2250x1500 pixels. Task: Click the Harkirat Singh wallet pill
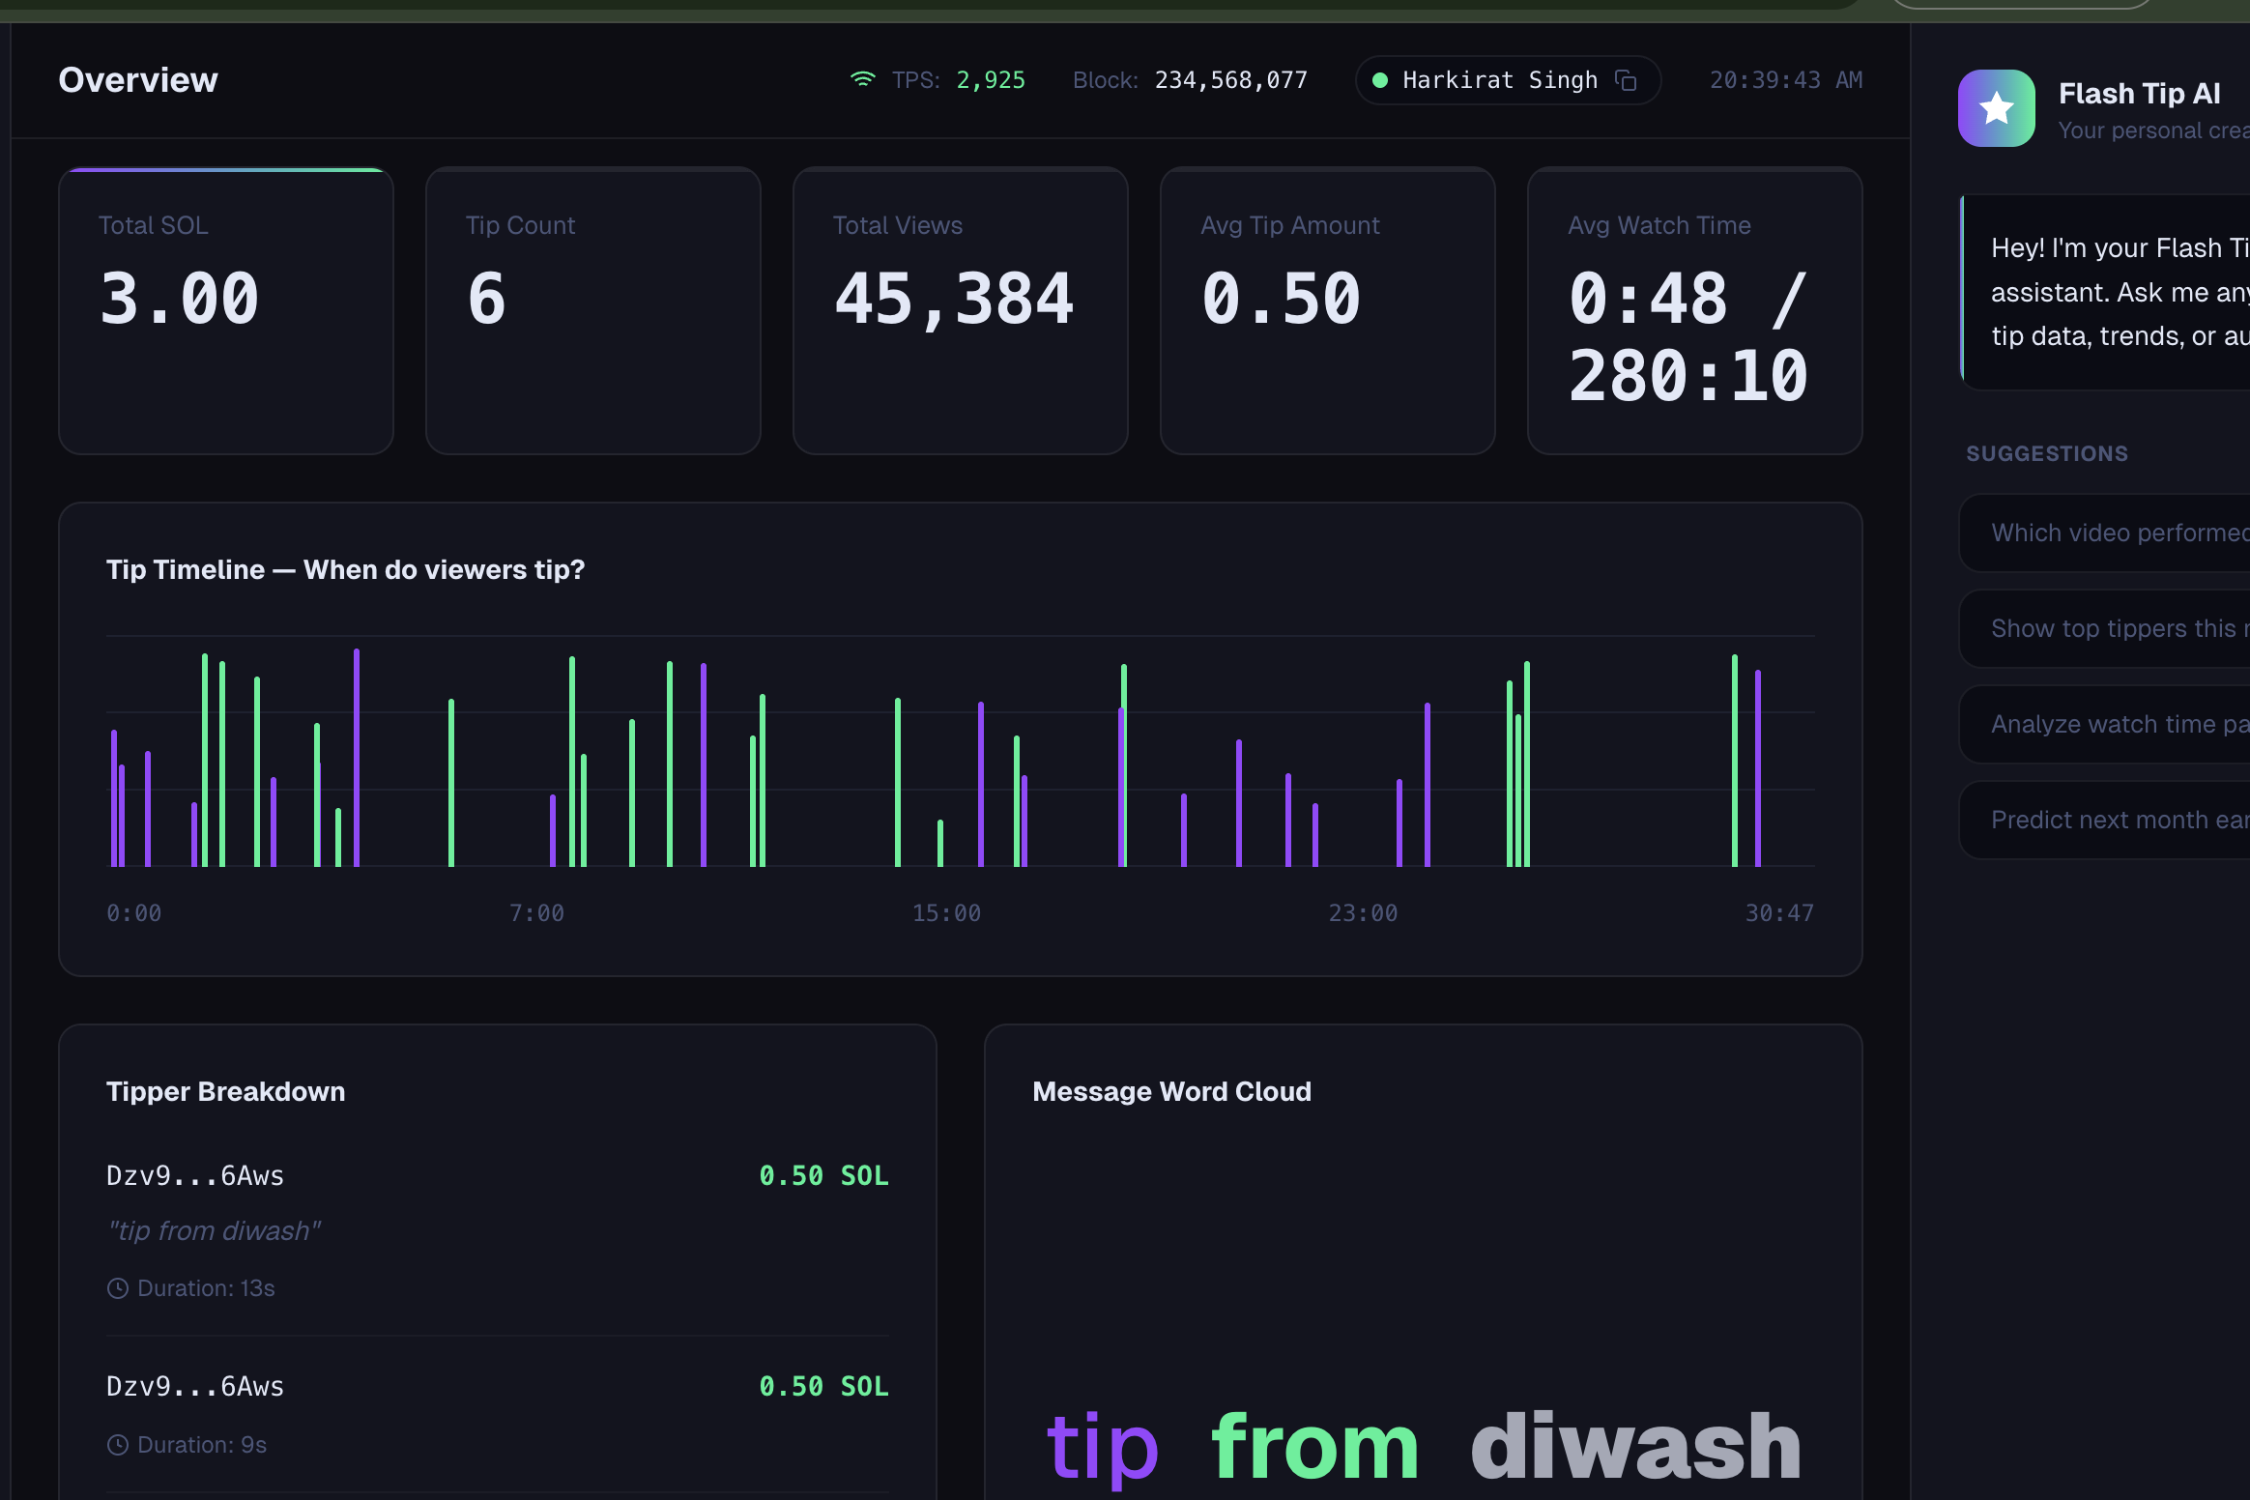click(x=1498, y=80)
